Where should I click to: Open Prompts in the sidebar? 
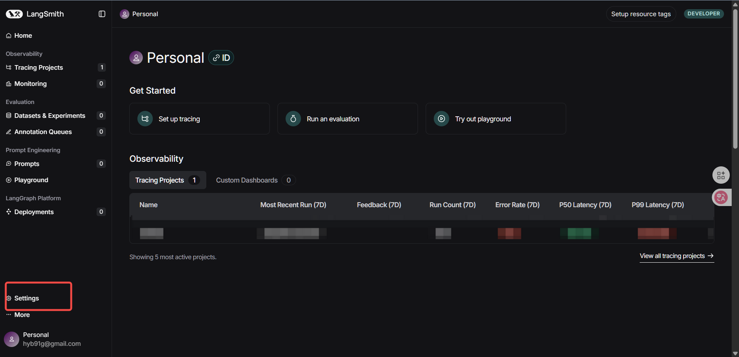coord(56,164)
